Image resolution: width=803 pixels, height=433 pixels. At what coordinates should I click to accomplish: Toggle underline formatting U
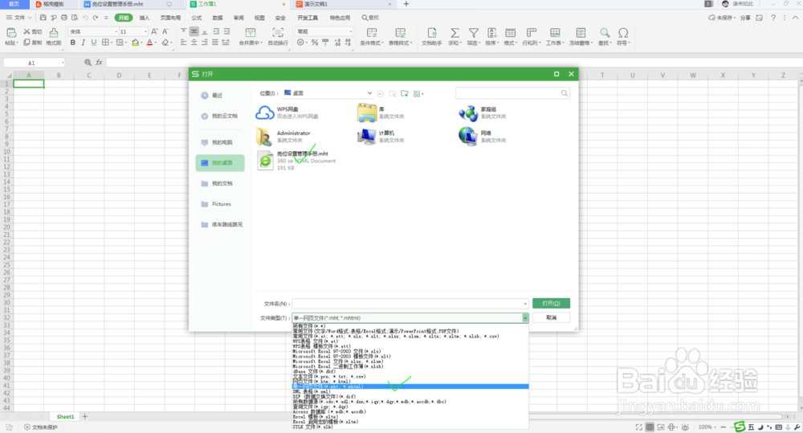(x=93, y=43)
